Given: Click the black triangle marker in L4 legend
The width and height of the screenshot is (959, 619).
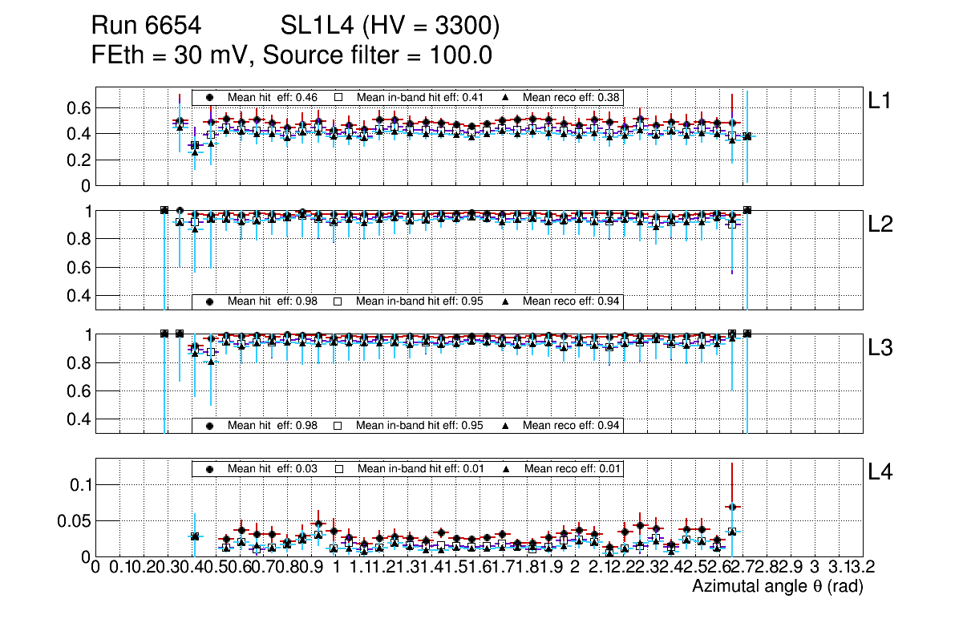Looking at the screenshot, I should tap(506, 468).
